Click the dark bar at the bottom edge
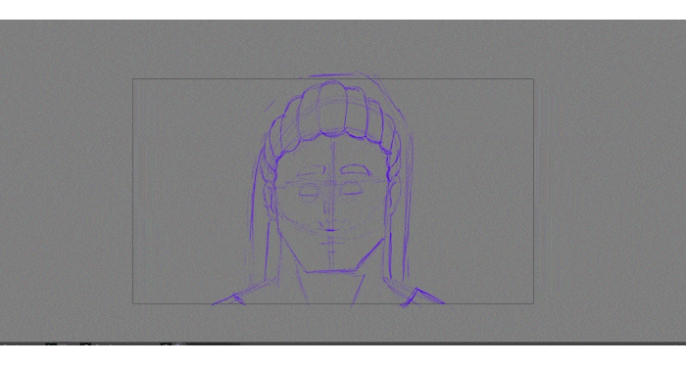This screenshot has width=686, height=366. (343, 343)
